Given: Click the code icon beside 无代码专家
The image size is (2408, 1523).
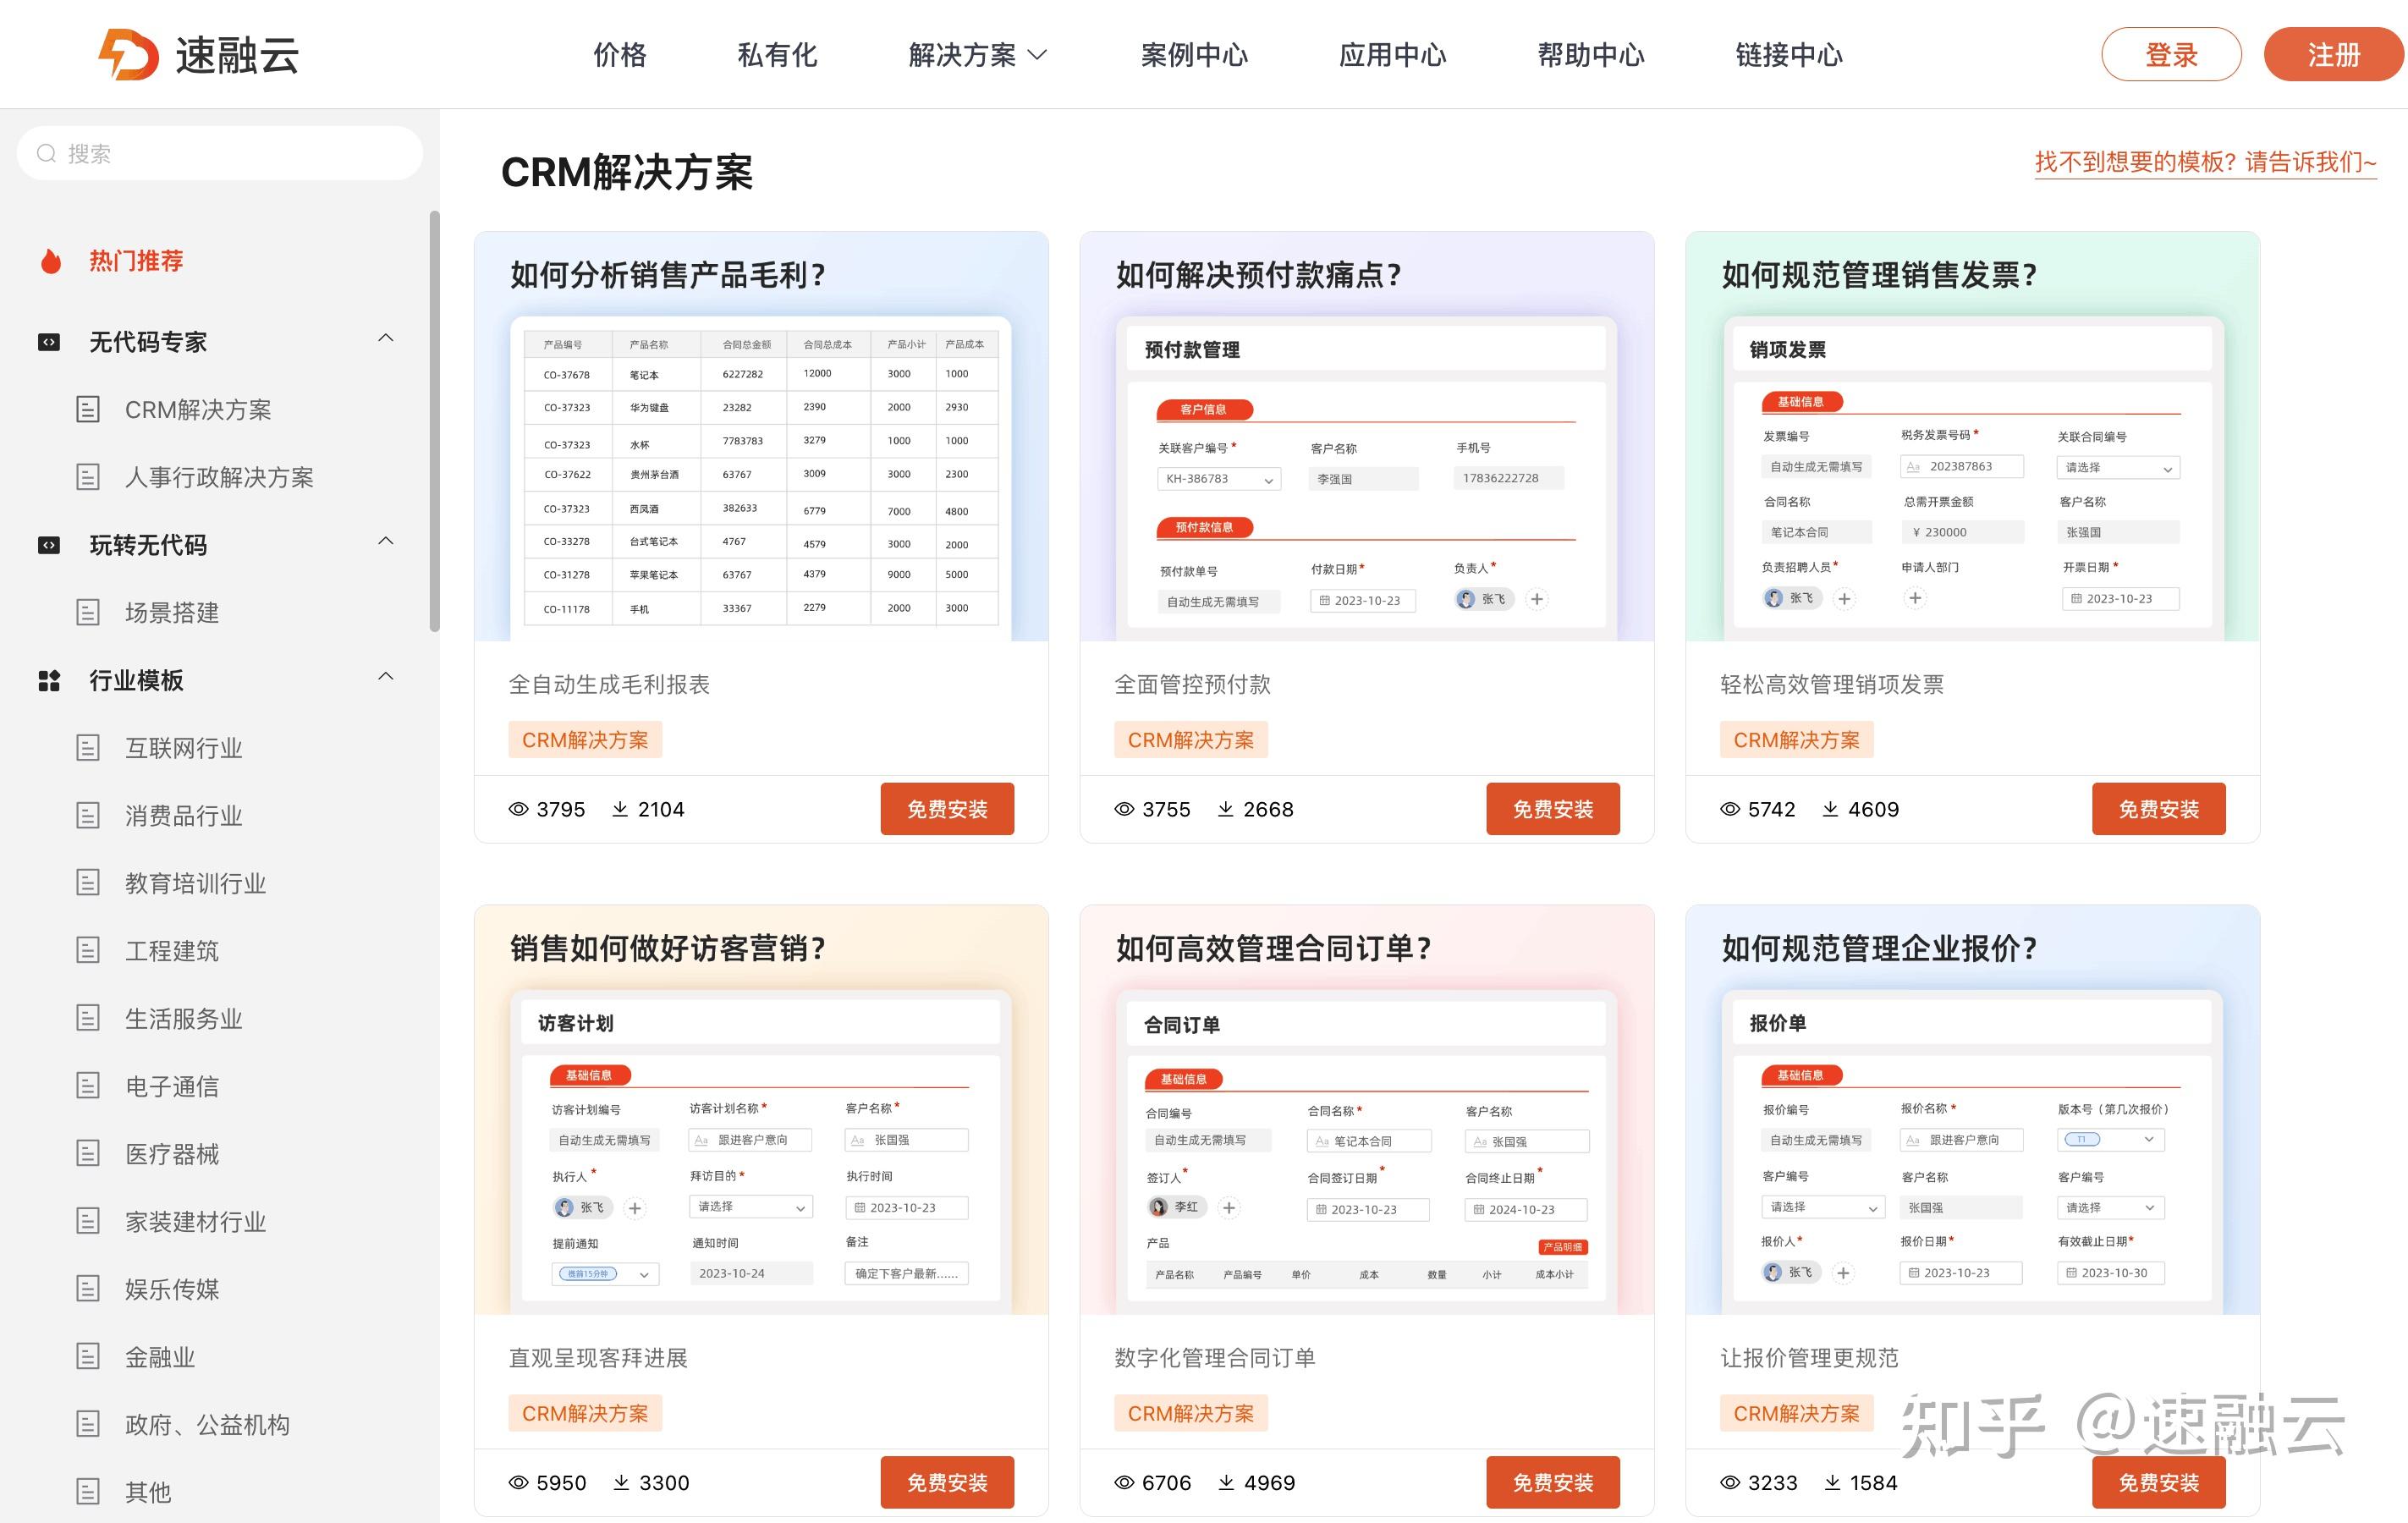Looking at the screenshot, I should 49,341.
